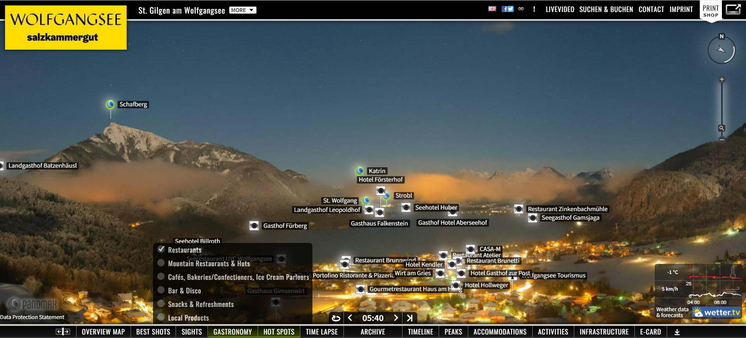Share via the Facebook/Twitter icon
The image size is (746, 338).
pos(507,9)
